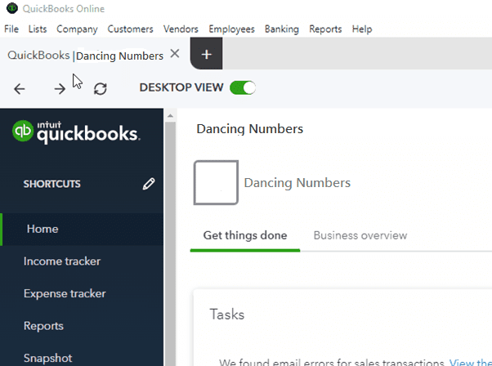The width and height of the screenshot is (492, 366).
Task: Switch to the Business overview tab
Action: [x=360, y=235]
